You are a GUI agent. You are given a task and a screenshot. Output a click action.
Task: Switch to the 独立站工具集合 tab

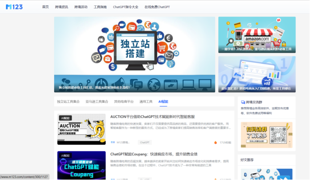pyautogui.click(x=68, y=102)
